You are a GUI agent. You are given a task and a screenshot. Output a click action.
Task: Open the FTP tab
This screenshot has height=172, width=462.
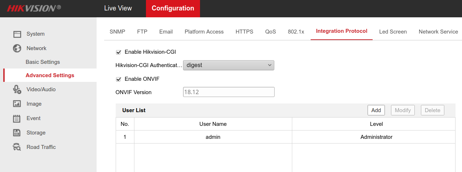click(142, 32)
